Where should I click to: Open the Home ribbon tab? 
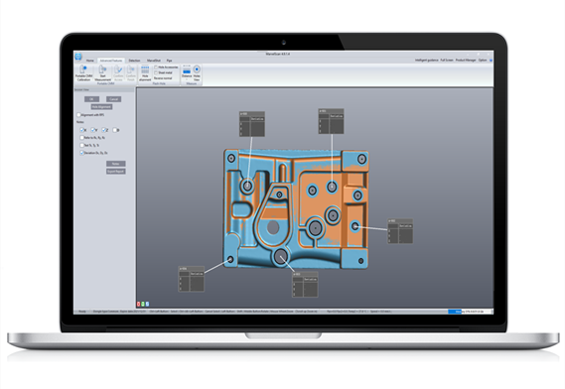coord(90,61)
